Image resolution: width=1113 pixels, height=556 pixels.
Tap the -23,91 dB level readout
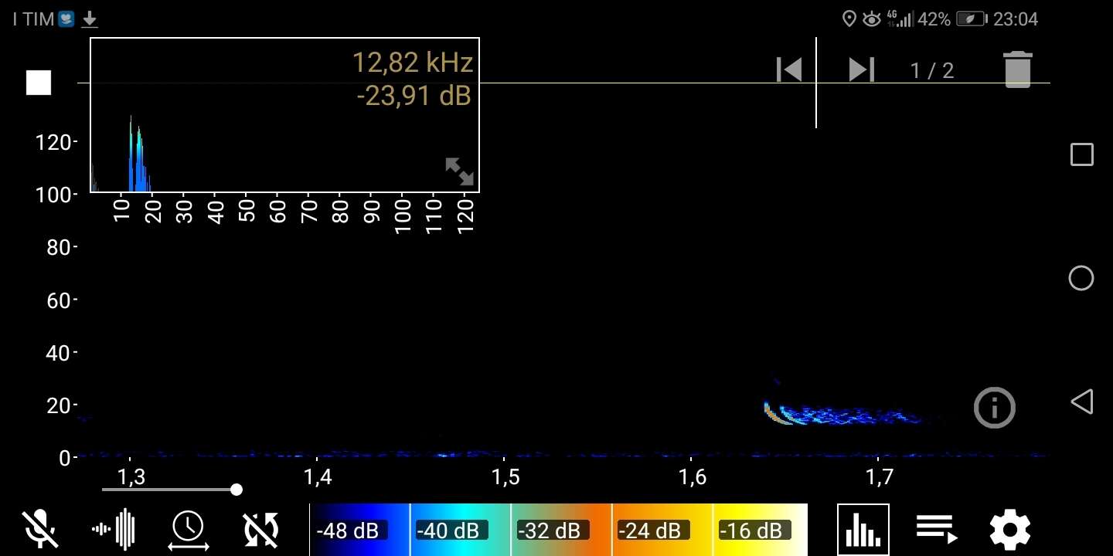[414, 97]
